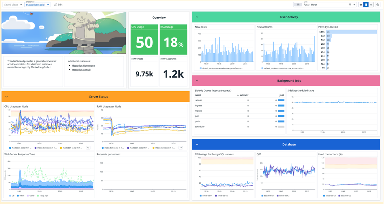Click the 1h time badge

(x=298, y=4)
